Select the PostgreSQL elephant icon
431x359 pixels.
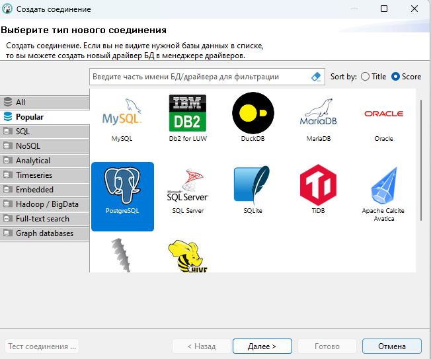click(122, 186)
